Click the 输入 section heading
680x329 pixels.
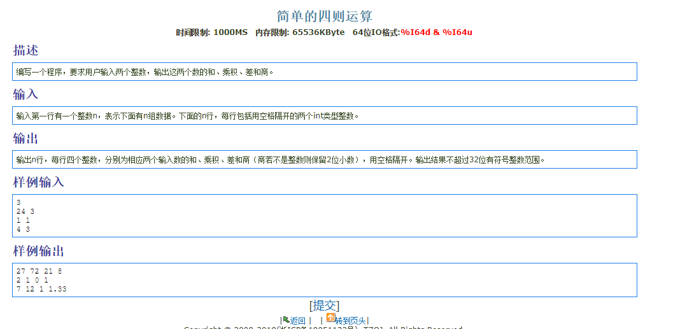click(25, 94)
